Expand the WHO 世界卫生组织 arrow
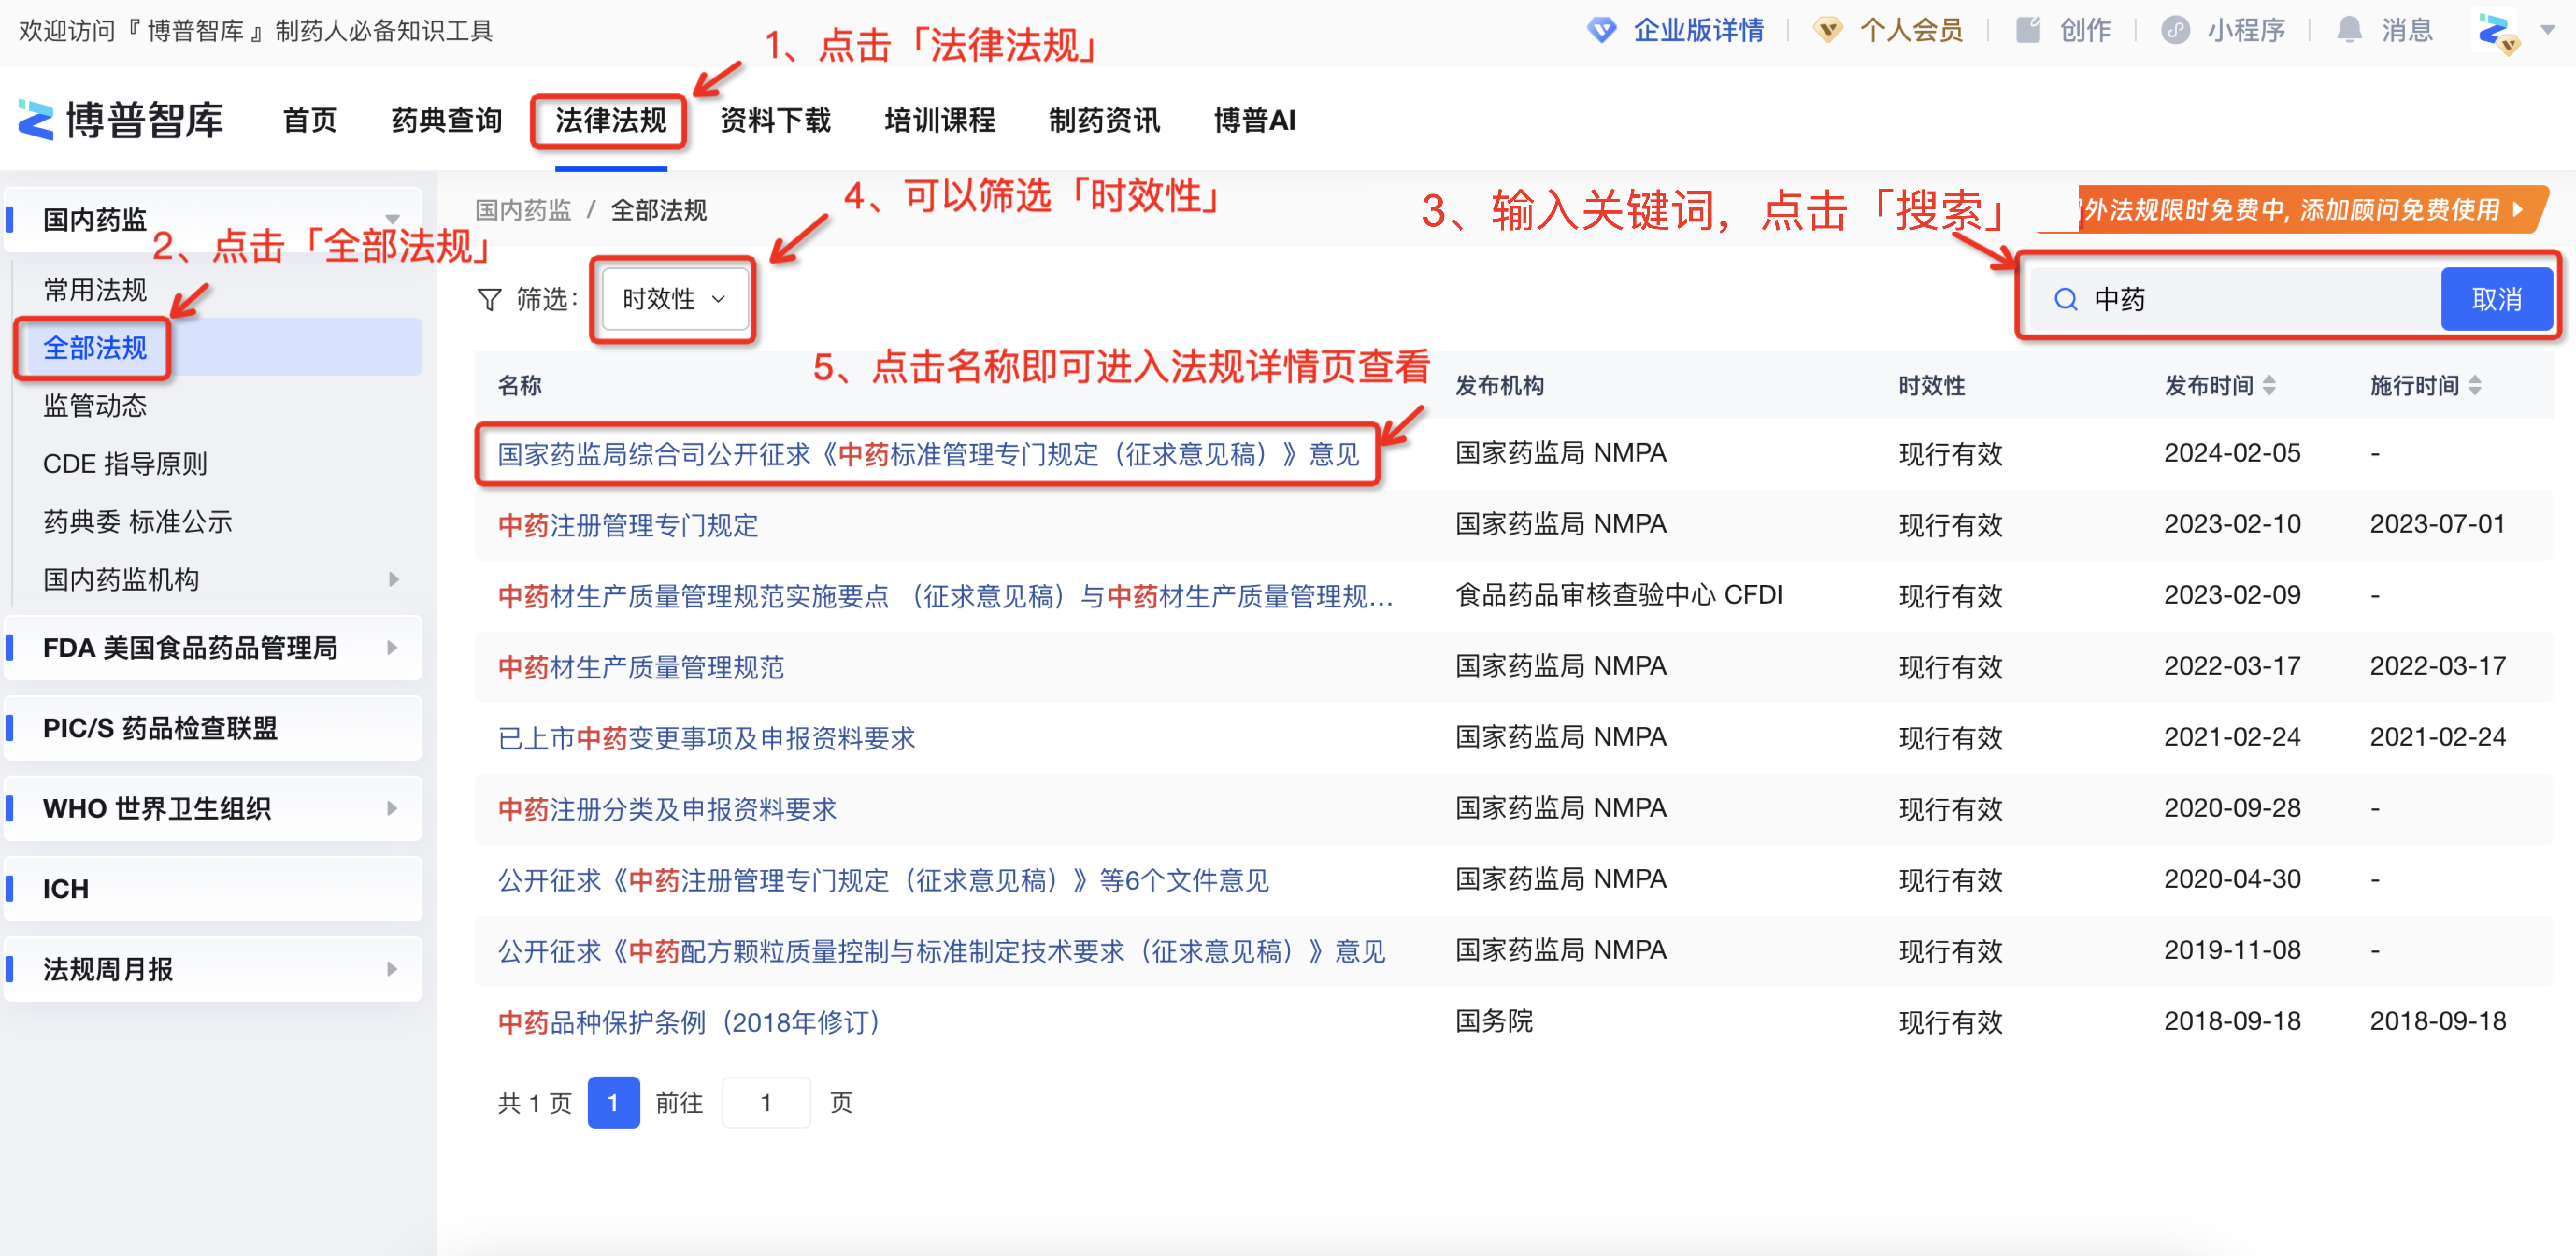 393,808
